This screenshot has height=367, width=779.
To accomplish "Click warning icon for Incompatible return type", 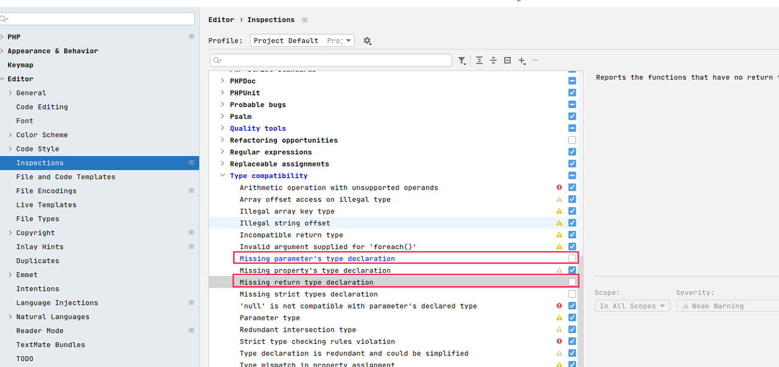I will (559, 235).
